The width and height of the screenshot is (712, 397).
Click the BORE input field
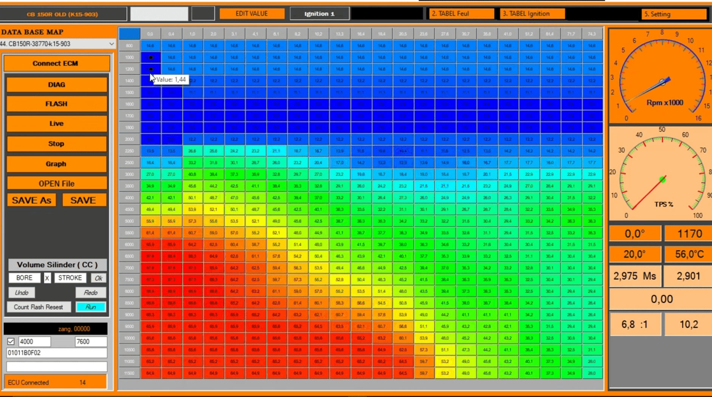(25, 278)
